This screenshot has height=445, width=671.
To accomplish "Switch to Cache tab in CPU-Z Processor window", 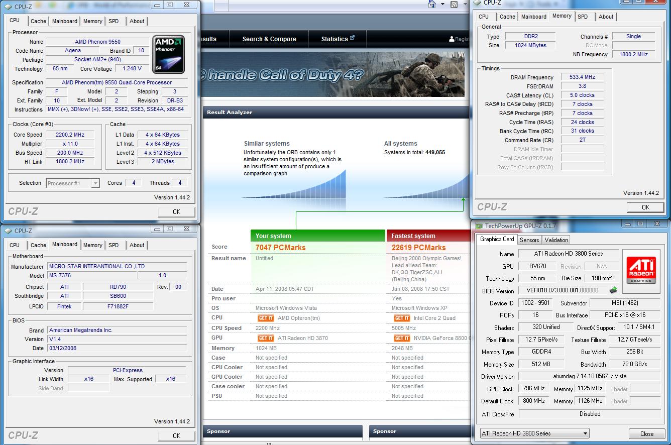I will pos(38,21).
